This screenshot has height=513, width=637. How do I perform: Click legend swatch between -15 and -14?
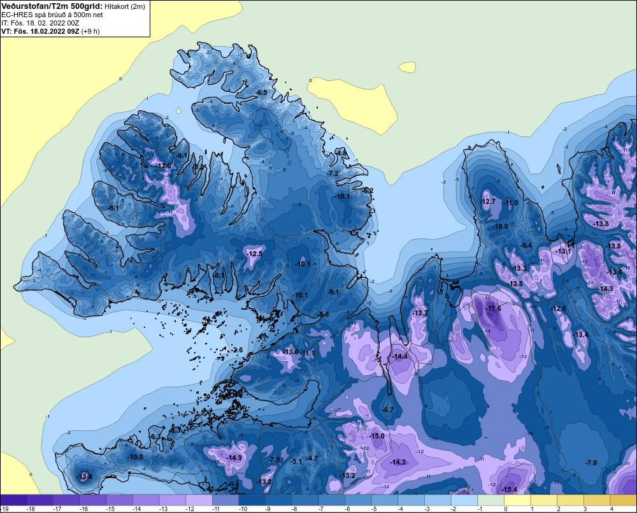(120, 500)
